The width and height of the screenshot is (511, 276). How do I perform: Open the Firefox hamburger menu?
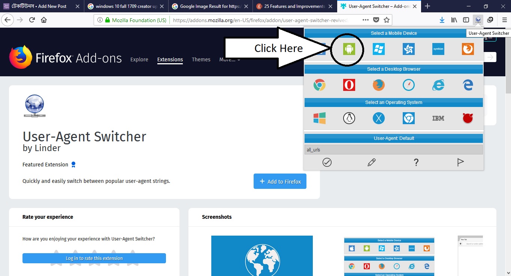[x=504, y=20]
